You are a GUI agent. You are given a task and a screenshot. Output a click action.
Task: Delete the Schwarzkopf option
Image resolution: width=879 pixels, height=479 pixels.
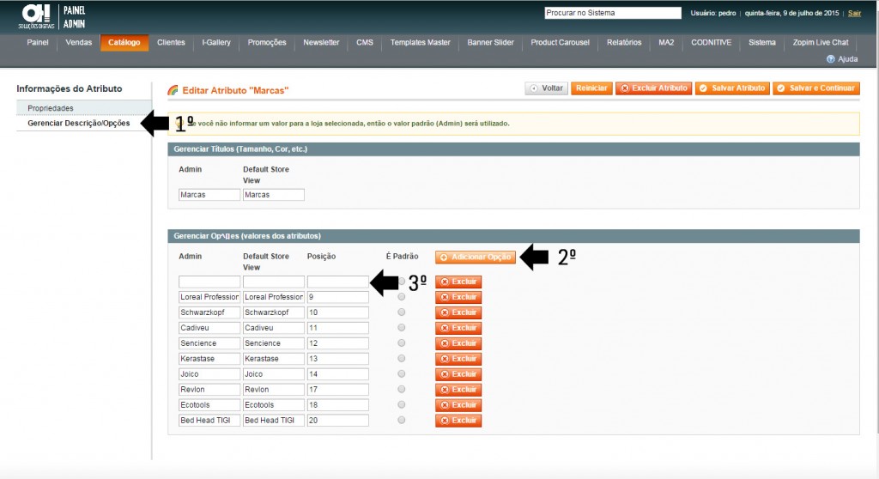click(458, 312)
